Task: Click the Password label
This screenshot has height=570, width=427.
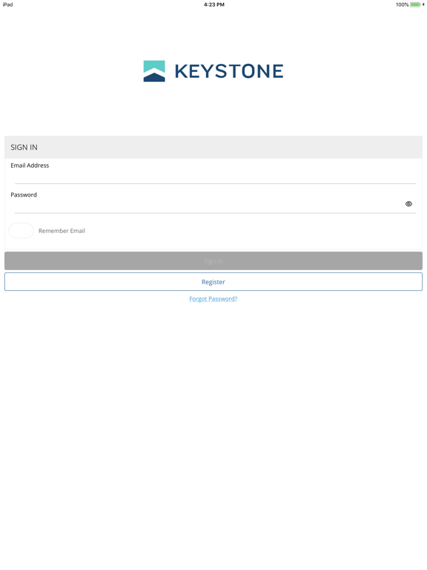Action: (24, 195)
